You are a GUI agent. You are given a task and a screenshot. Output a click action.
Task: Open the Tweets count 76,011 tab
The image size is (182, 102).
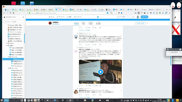pos(76,23)
